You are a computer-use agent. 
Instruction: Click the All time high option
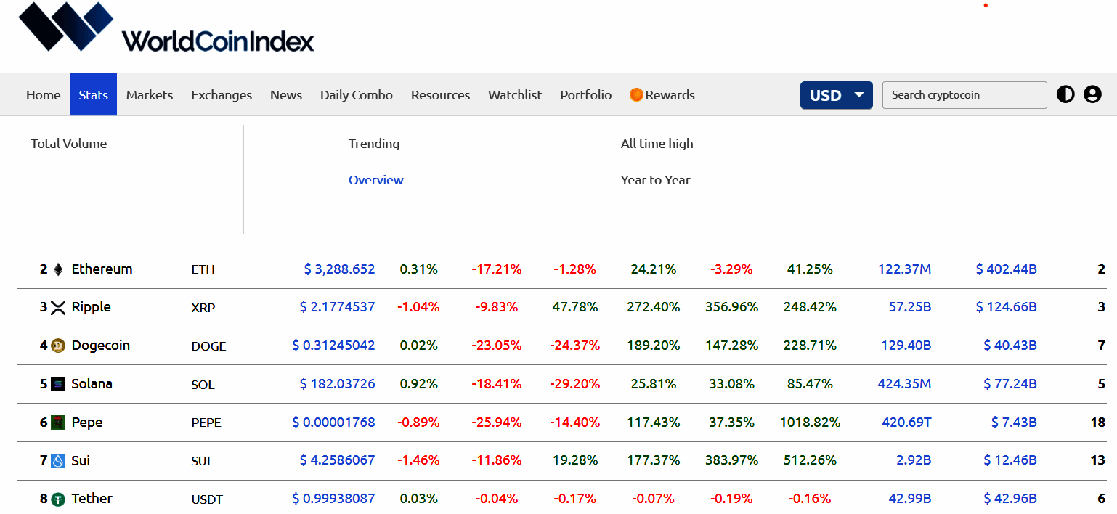tap(657, 143)
